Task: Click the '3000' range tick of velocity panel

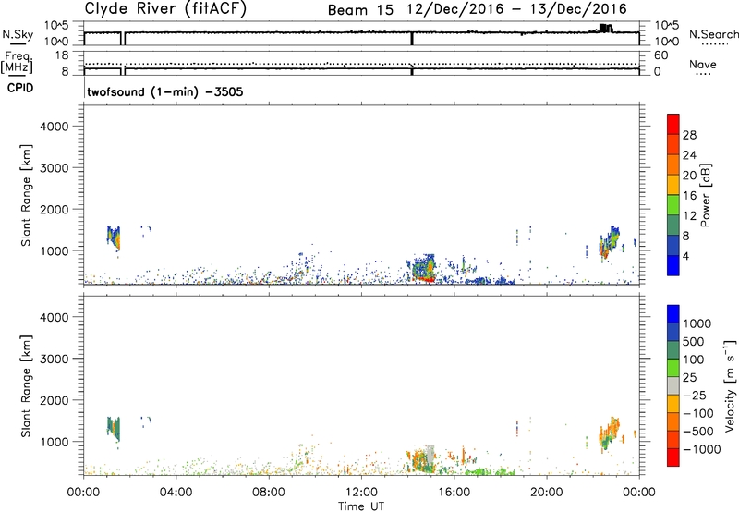Action: (55, 360)
